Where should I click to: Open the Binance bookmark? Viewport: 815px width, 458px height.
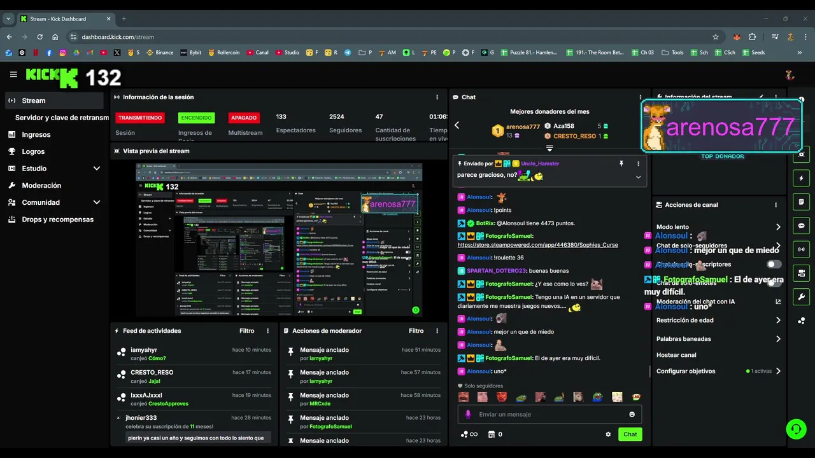pyautogui.click(x=160, y=53)
